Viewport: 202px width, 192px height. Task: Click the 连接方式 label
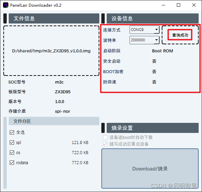pyautogui.click(x=112, y=30)
